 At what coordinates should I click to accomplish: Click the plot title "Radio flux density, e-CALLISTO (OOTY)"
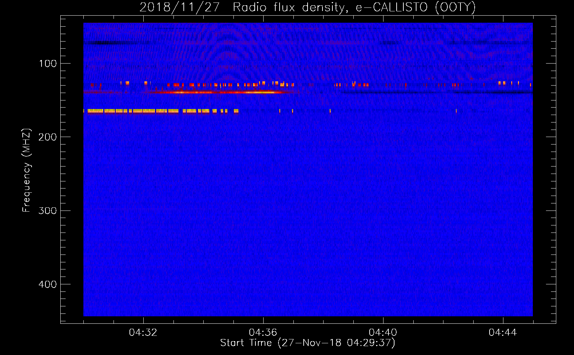pyautogui.click(x=354, y=7)
